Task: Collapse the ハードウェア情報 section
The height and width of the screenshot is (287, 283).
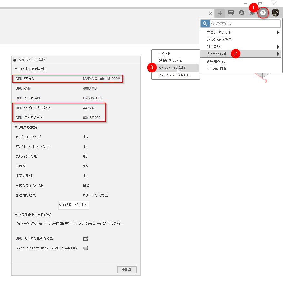Action: 16,69
